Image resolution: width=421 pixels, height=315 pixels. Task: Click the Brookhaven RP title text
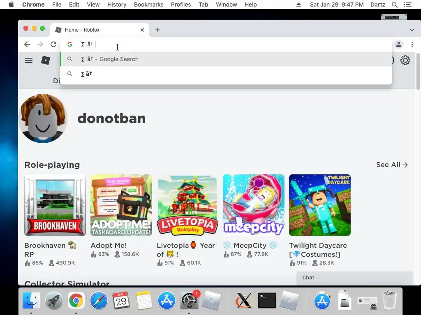51,250
